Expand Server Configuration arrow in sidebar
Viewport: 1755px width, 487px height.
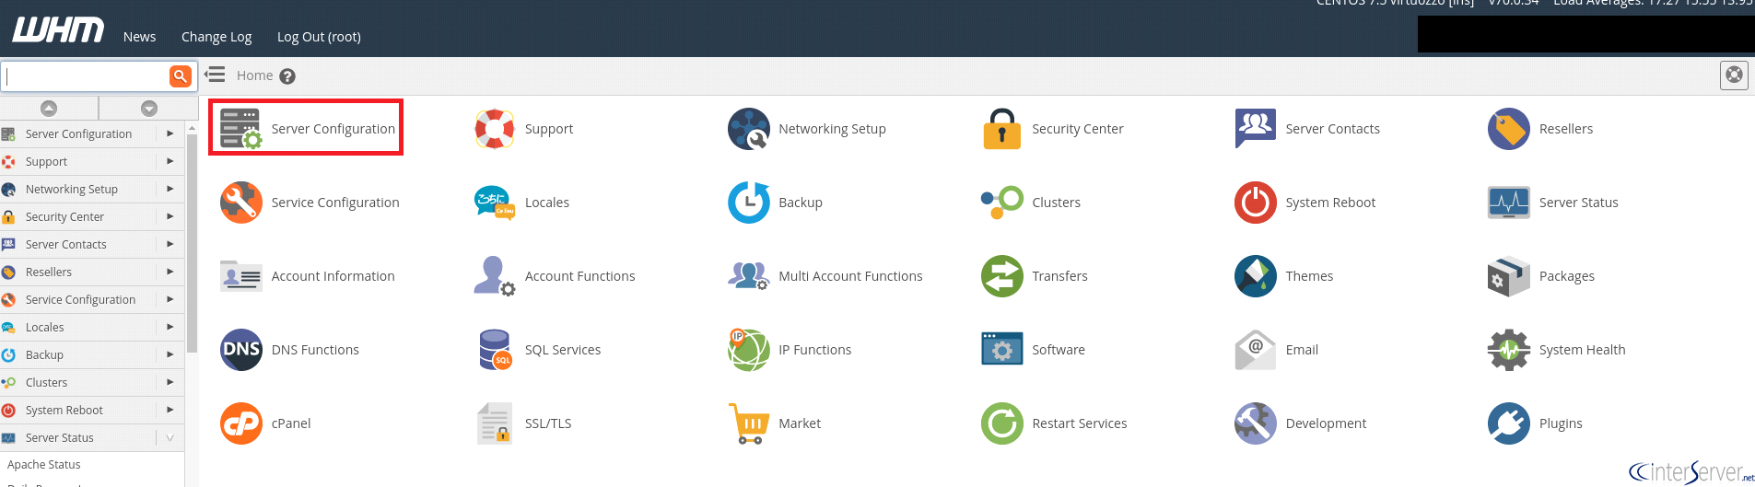tap(170, 133)
